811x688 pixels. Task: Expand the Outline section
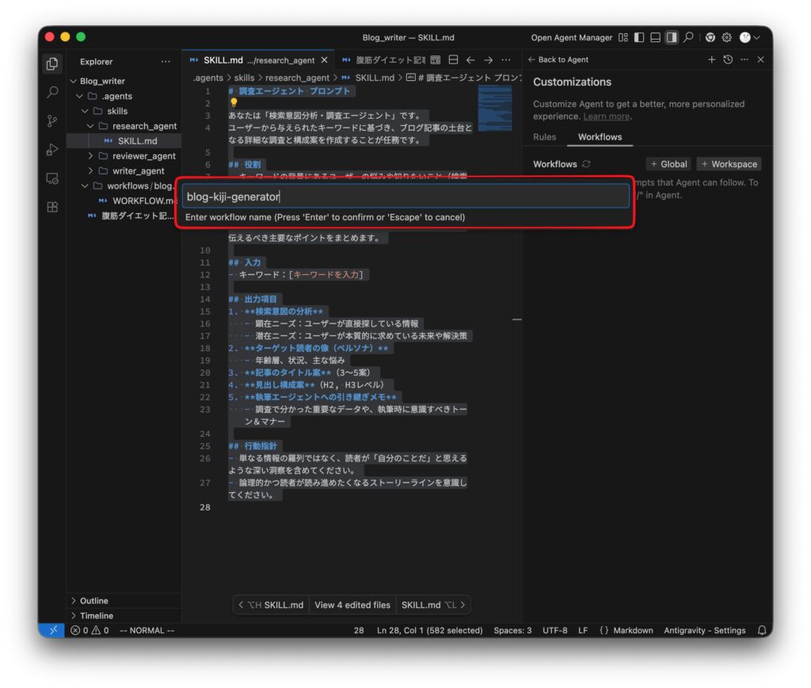pos(94,601)
